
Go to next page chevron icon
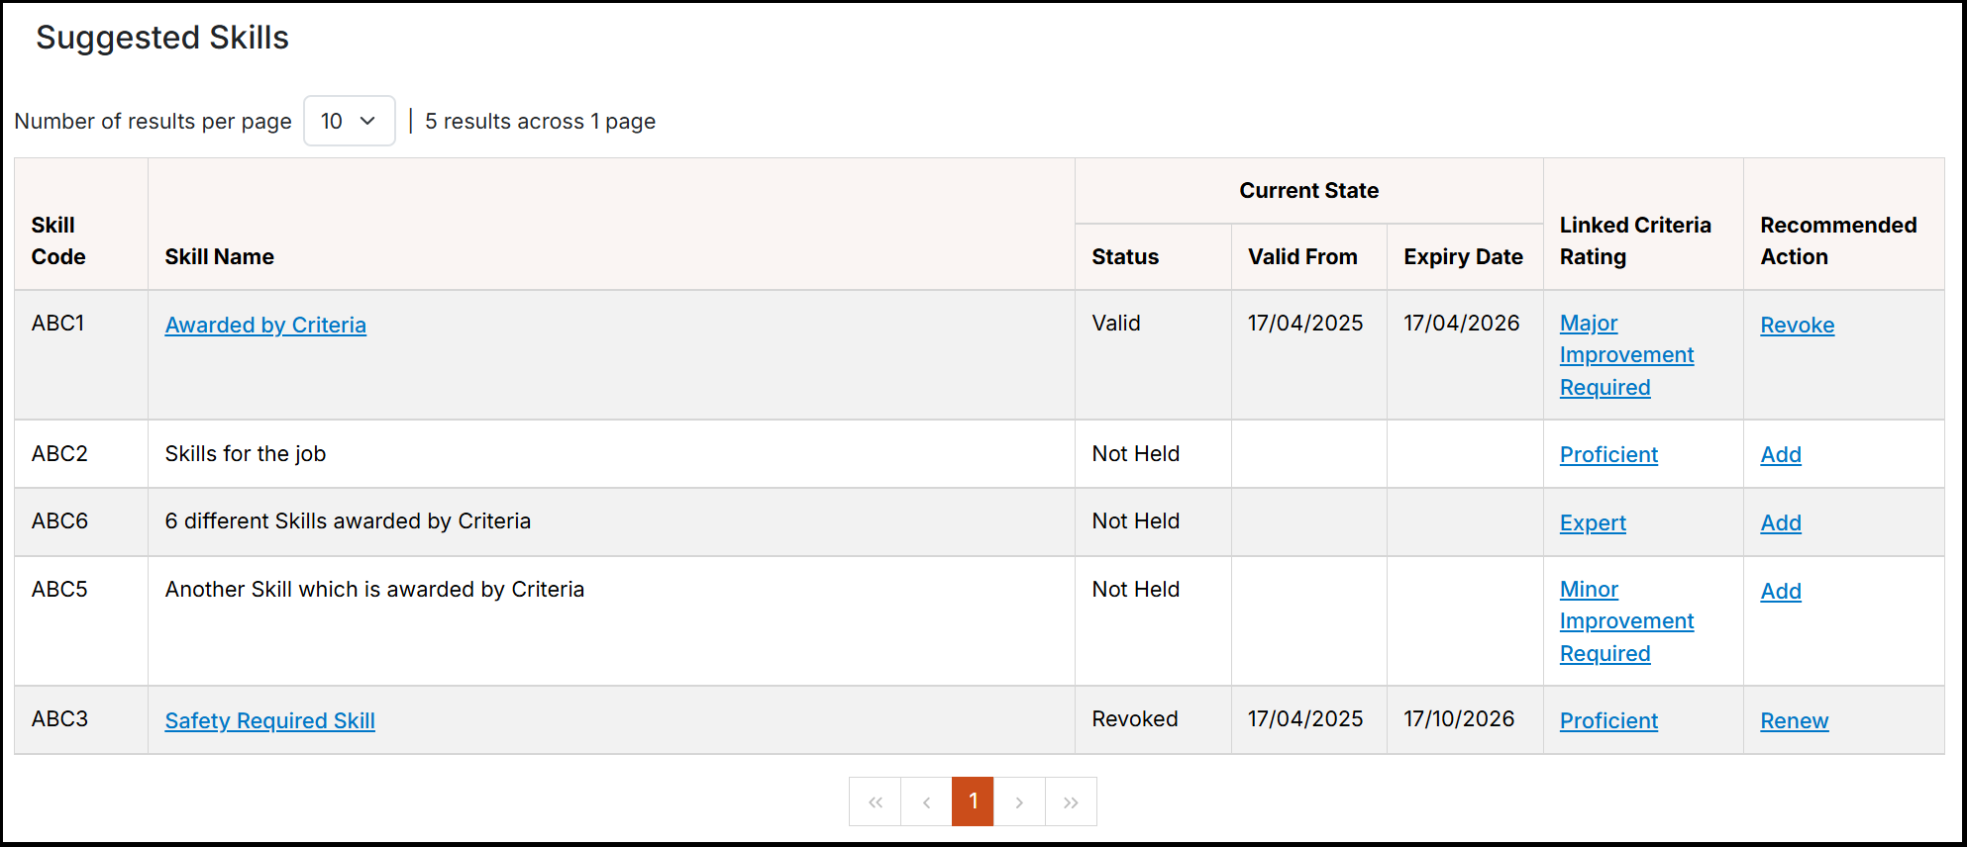1019,801
